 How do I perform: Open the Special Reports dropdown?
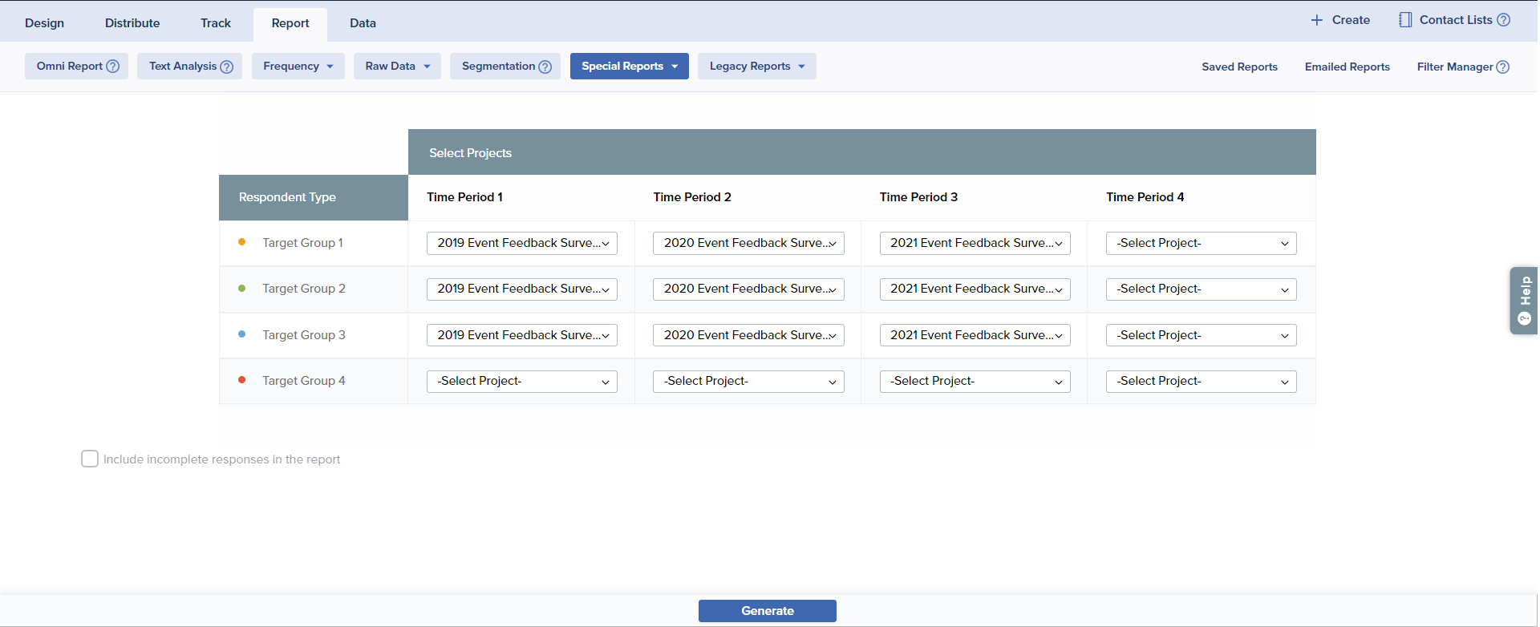coord(629,67)
